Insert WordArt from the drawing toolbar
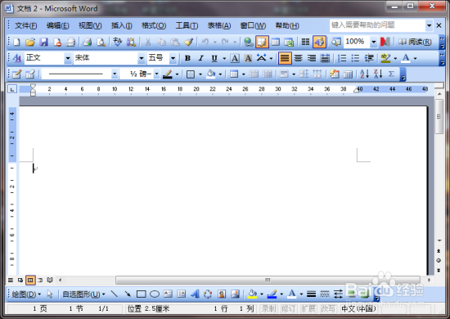Image resolution: width=450 pixels, height=319 pixels. point(196,294)
